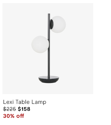111x125 pixels.
Task: Click where the stem meets the base
Action: click(x=49, y=77)
